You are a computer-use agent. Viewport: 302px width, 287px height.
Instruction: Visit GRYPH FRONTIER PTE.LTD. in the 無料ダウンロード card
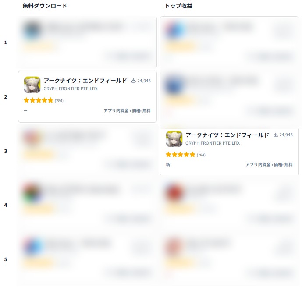(x=71, y=89)
